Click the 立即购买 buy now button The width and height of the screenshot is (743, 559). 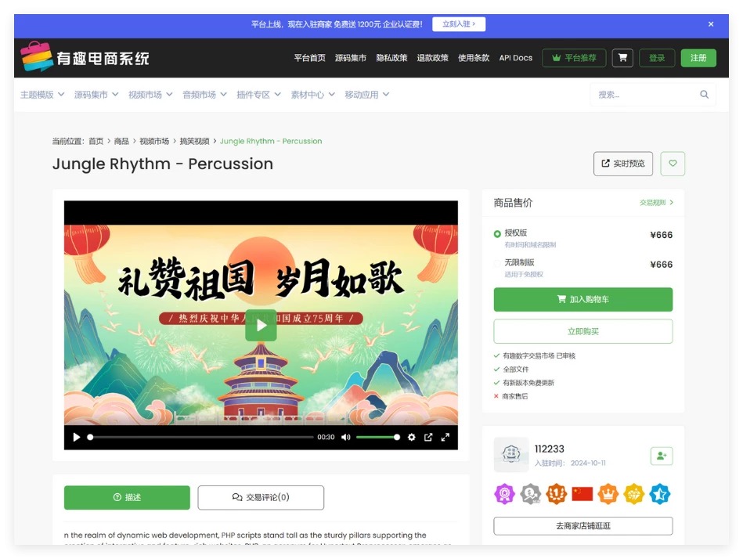tap(582, 331)
